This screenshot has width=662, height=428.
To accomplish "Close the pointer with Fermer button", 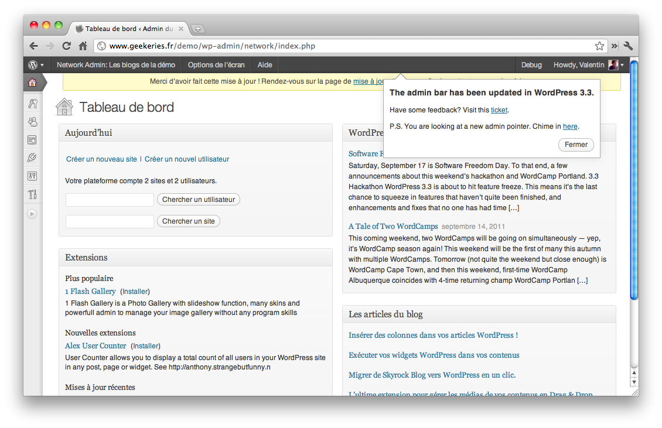I will point(576,145).
